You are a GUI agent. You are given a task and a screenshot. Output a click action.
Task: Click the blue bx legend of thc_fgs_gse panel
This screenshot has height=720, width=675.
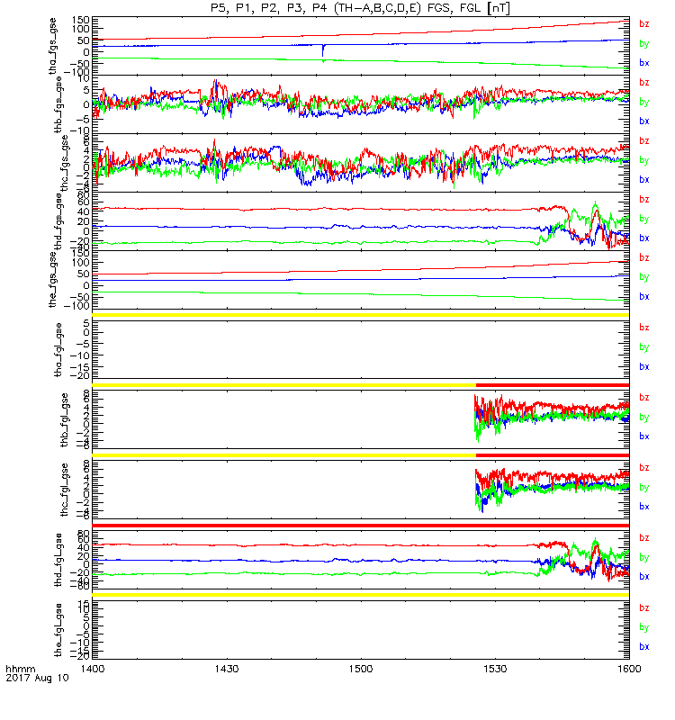(643, 179)
